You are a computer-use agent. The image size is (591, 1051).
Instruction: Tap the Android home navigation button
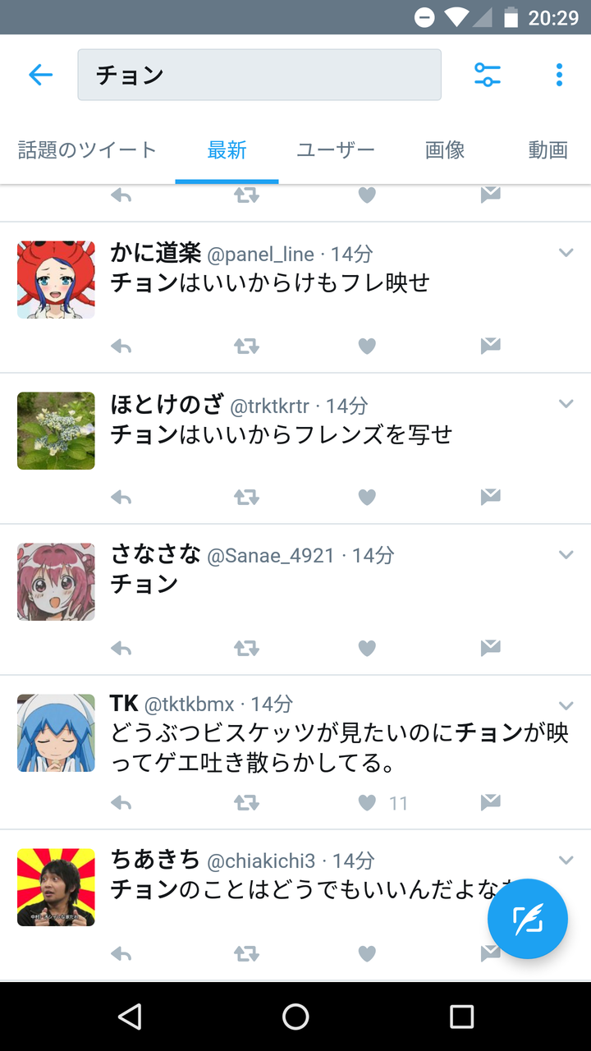[295, 1017]
